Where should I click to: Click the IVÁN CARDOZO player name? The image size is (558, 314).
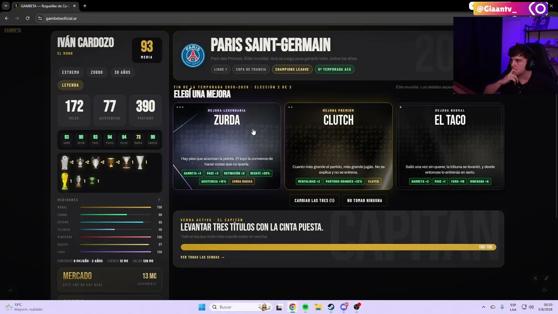85,43
